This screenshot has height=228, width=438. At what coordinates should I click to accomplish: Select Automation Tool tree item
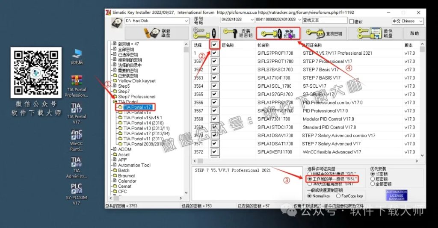[x=134, y=165]
